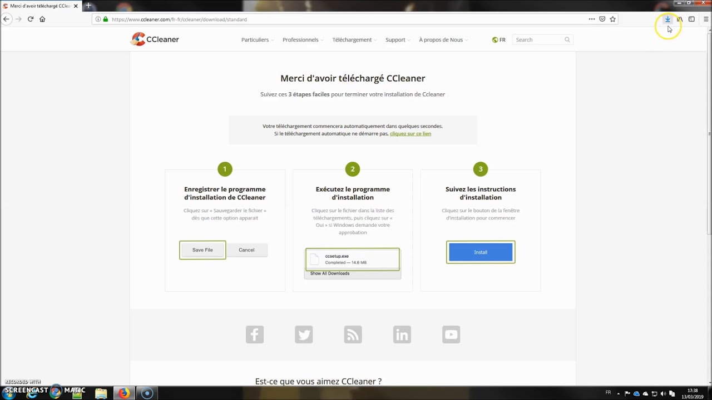Screen dimensions: 712x400
Task: Click the search magnifier icon
Action: (x=567, y=39)
